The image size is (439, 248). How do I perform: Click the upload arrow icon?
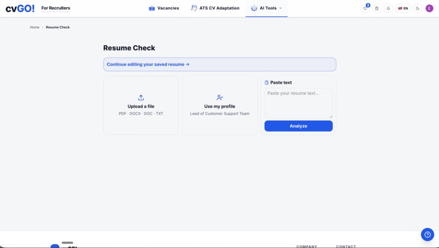click(x=141, y=97)
